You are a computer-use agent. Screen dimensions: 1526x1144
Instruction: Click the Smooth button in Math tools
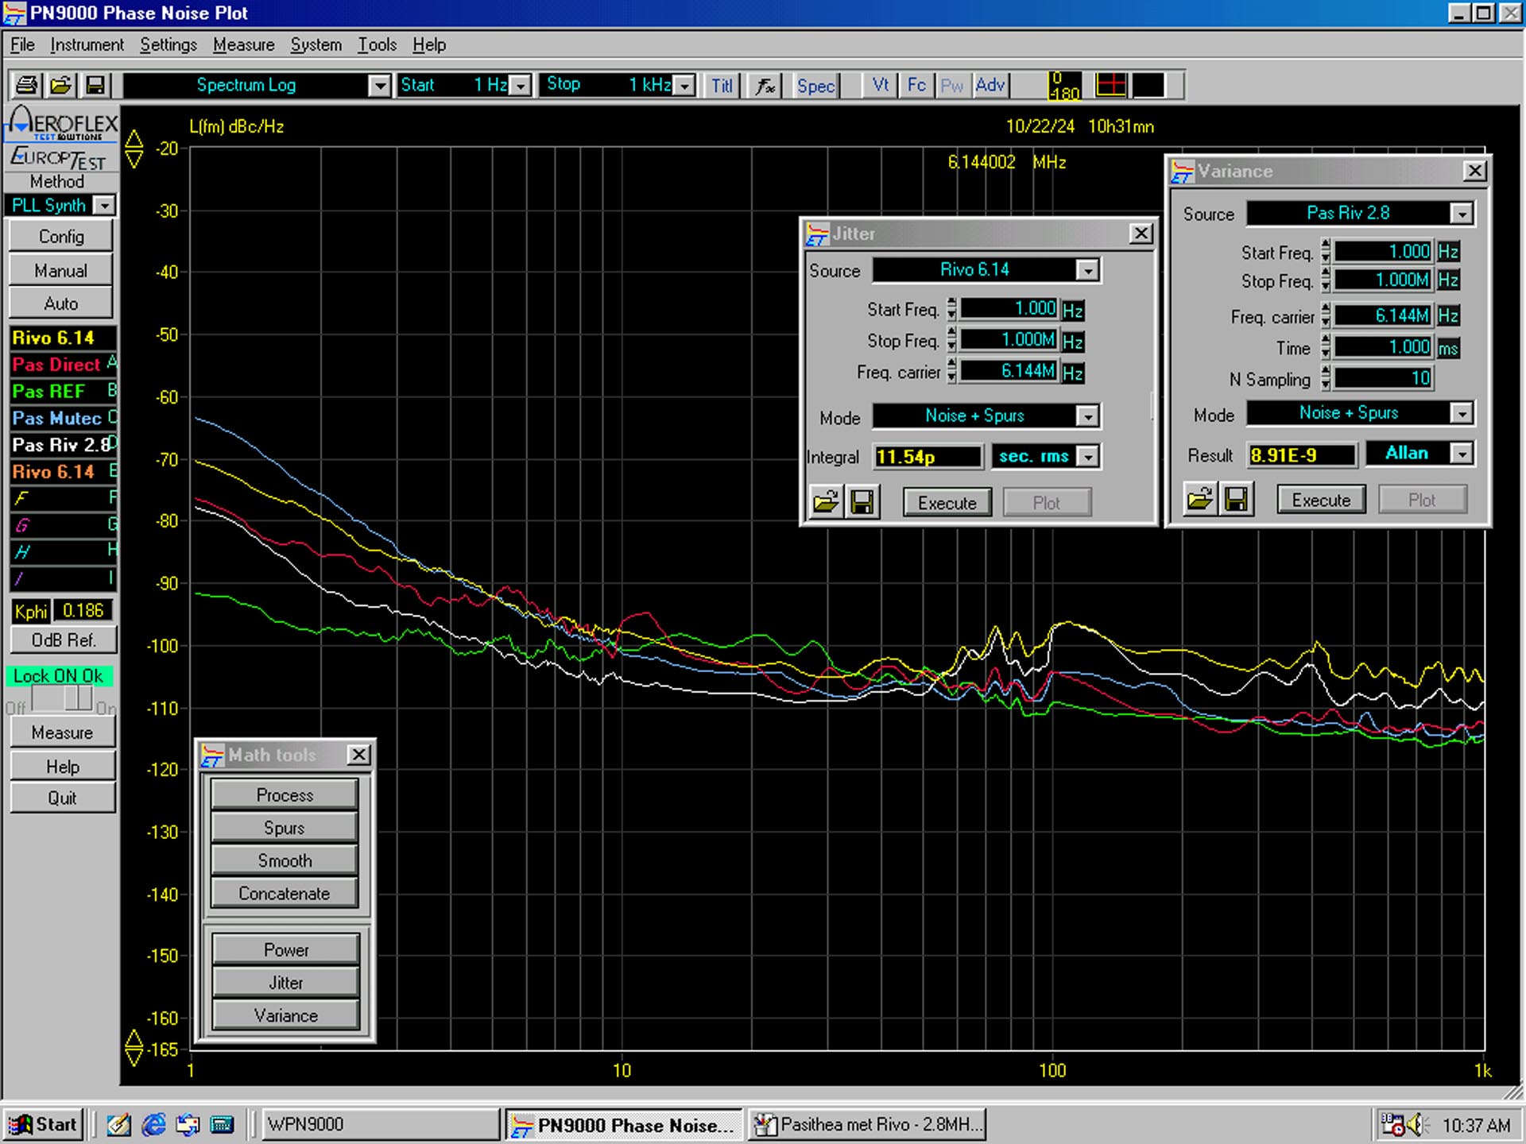coord(285,860)
